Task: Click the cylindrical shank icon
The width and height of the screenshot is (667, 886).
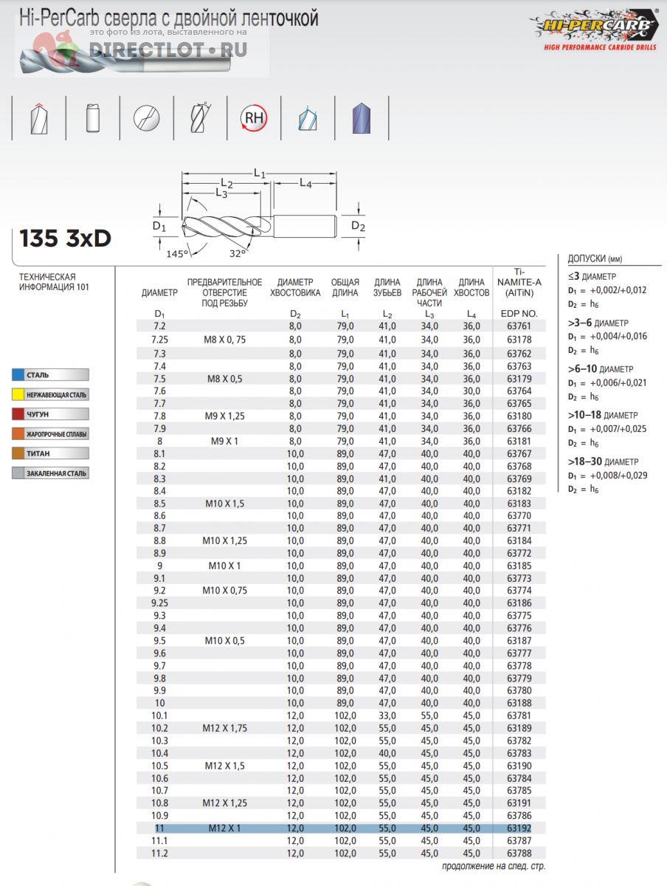Action: [92, 117]
